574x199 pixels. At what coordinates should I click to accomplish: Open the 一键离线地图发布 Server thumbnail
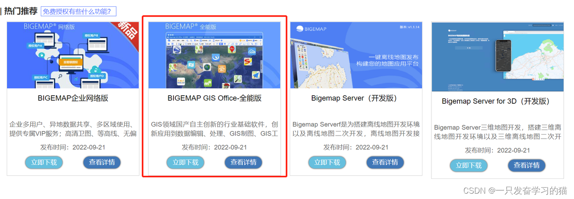[x=356, y=55]
